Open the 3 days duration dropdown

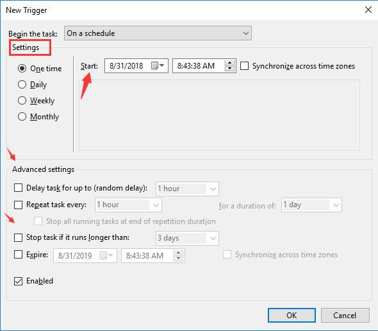coord(187,238)
